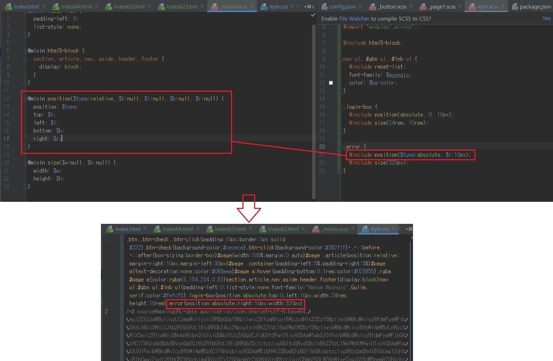
Task: Click the File Watcher link
Action: pos(354,19)
